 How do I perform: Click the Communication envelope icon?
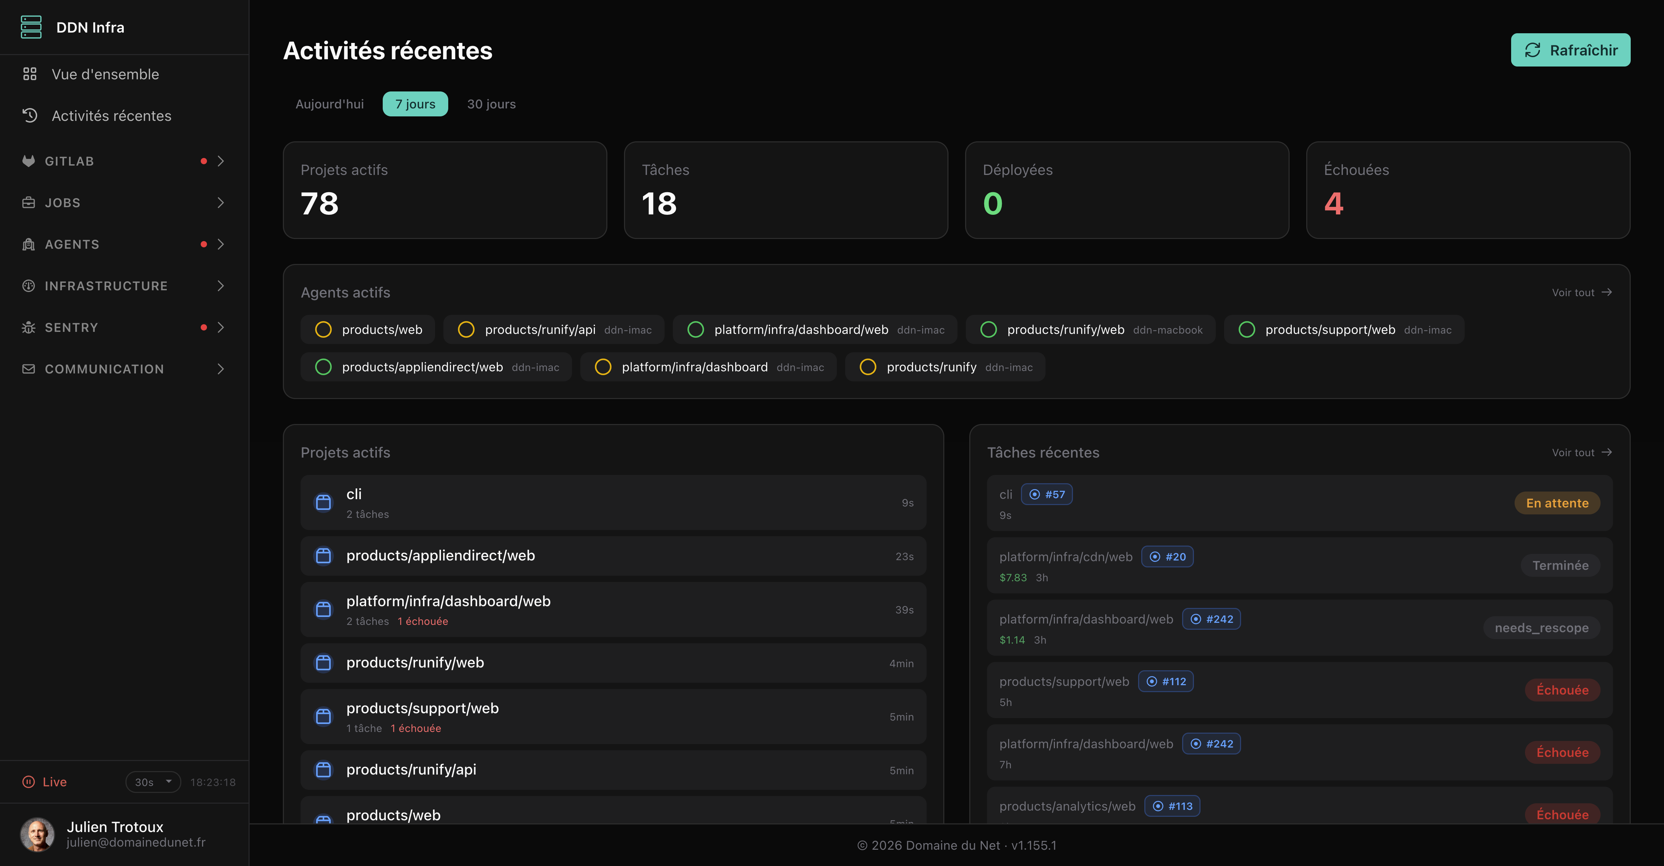click(28, 369)
